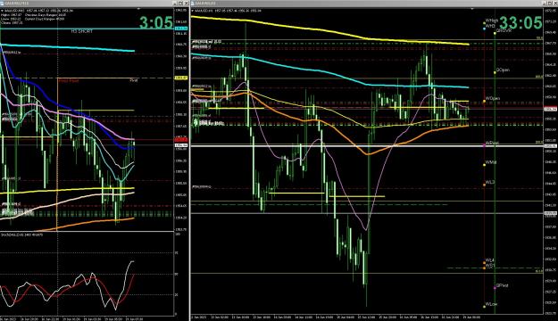Click the Stochastic indicator label in left subwindow
The width and height of the screenshot is (558, 321).
point(22,235)
